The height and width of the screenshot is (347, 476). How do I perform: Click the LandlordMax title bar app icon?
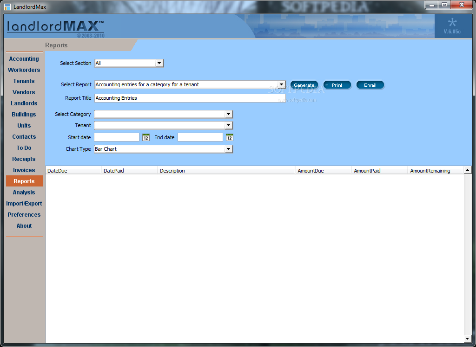[7, 6]
